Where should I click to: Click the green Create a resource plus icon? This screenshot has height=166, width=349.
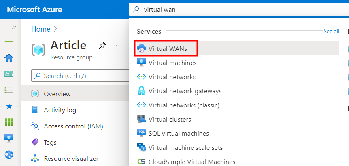coord(9,42)
